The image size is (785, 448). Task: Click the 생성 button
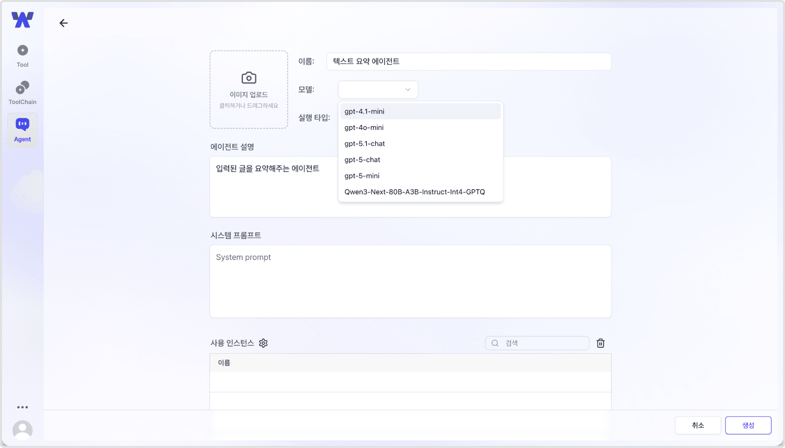pyautogui.click(x=748, y=425)
